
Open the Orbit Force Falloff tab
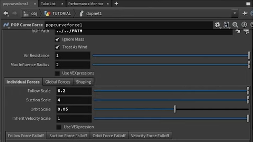click(109, 136)
